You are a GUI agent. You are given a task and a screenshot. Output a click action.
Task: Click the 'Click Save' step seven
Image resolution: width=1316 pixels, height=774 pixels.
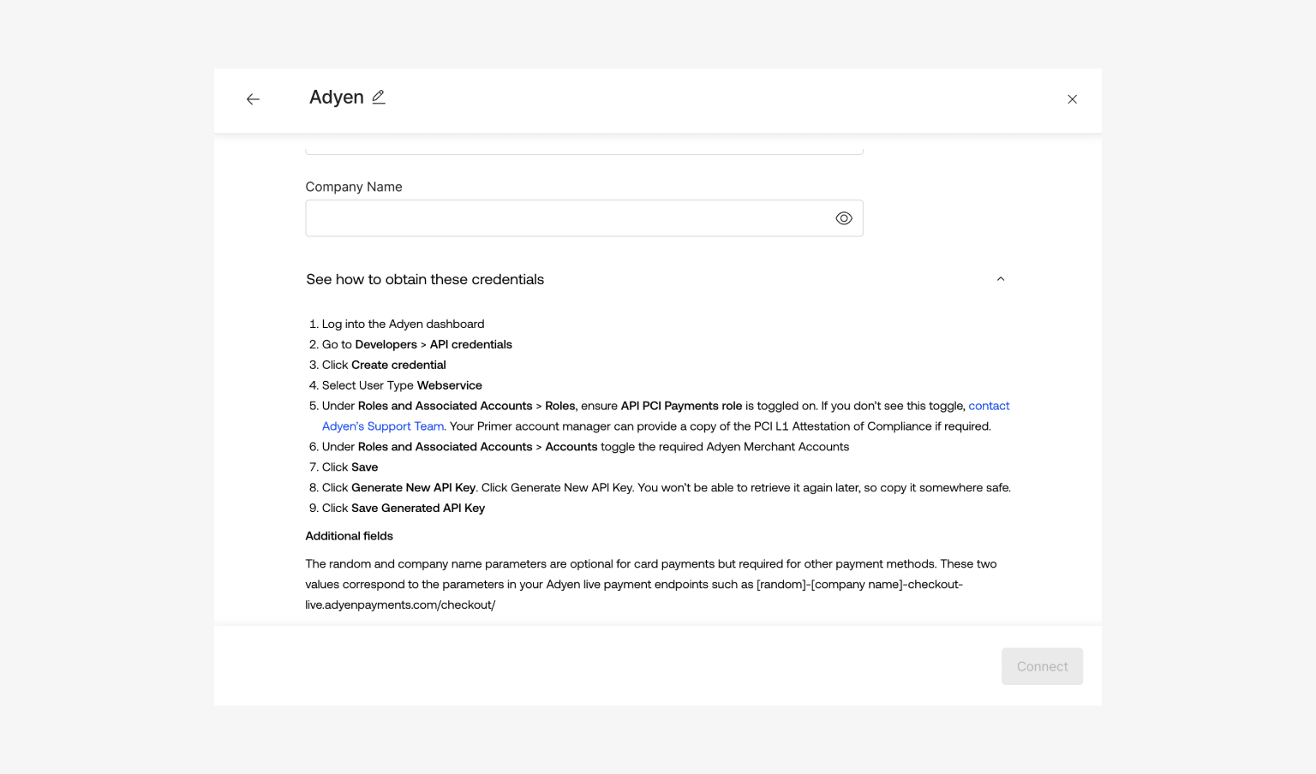click(x=350, y=467)
